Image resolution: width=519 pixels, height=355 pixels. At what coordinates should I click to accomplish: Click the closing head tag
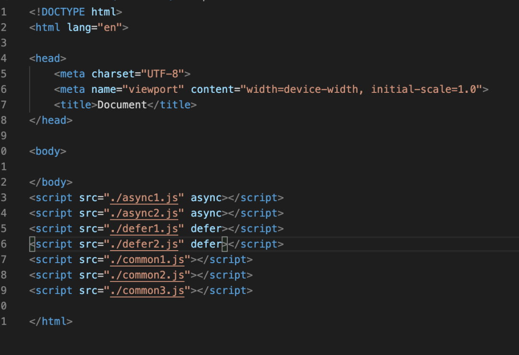51,120
